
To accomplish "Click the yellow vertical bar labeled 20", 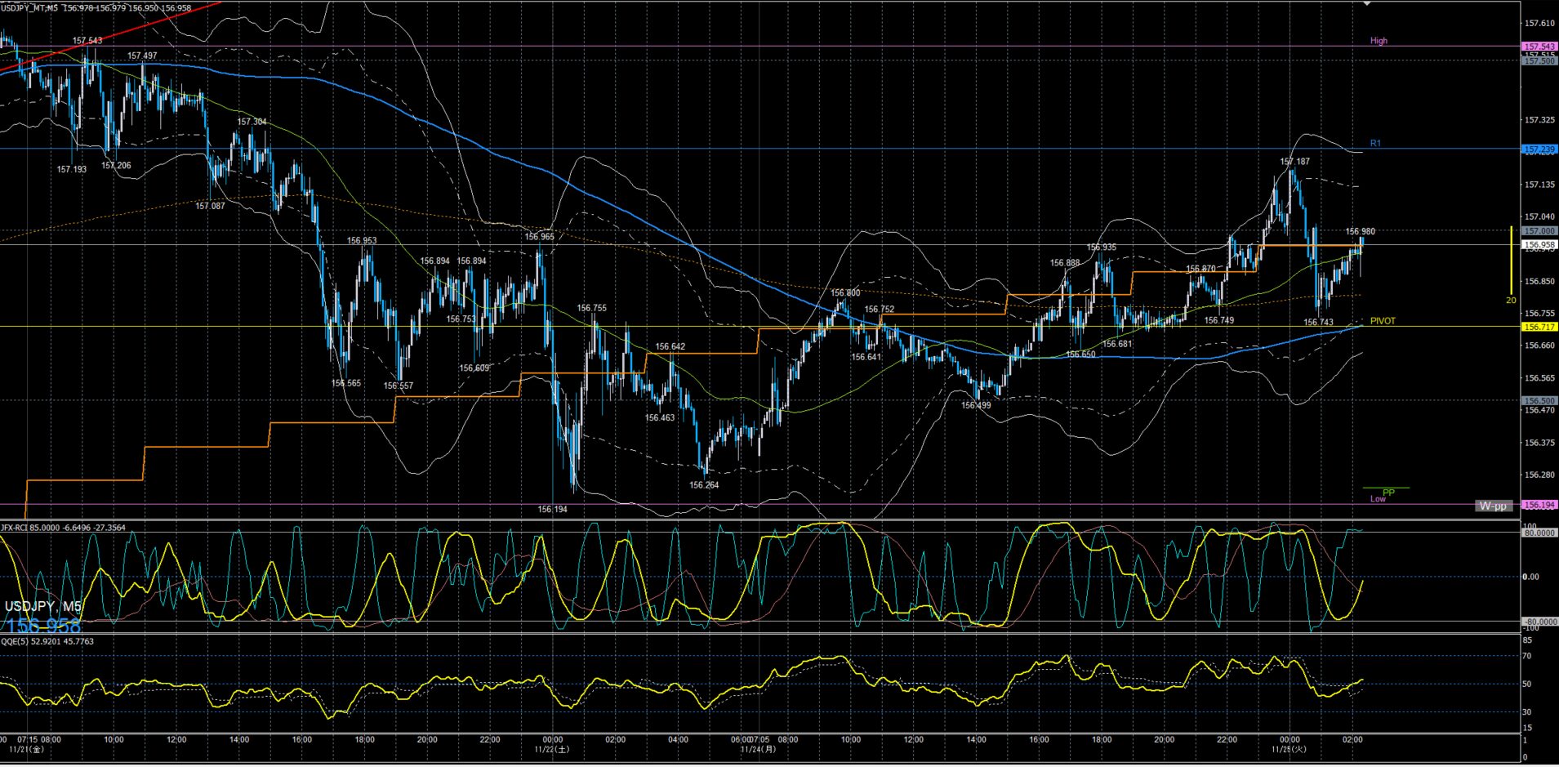I will point(1512,260).
